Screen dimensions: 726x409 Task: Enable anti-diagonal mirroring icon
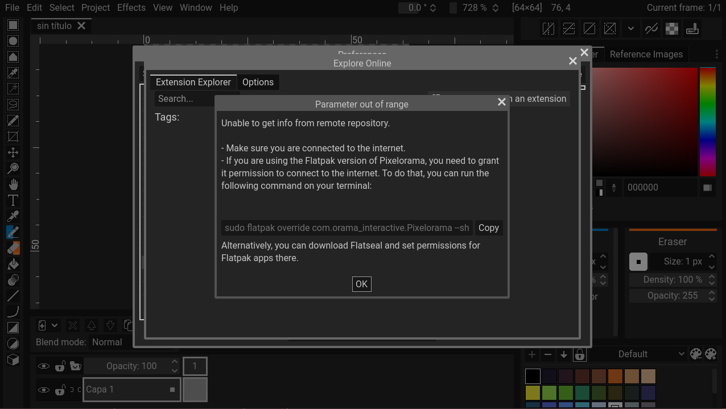click(x=610, y=28)
